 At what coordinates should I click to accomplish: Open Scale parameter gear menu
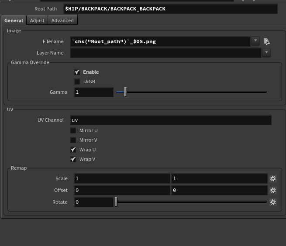coord(273,178)
